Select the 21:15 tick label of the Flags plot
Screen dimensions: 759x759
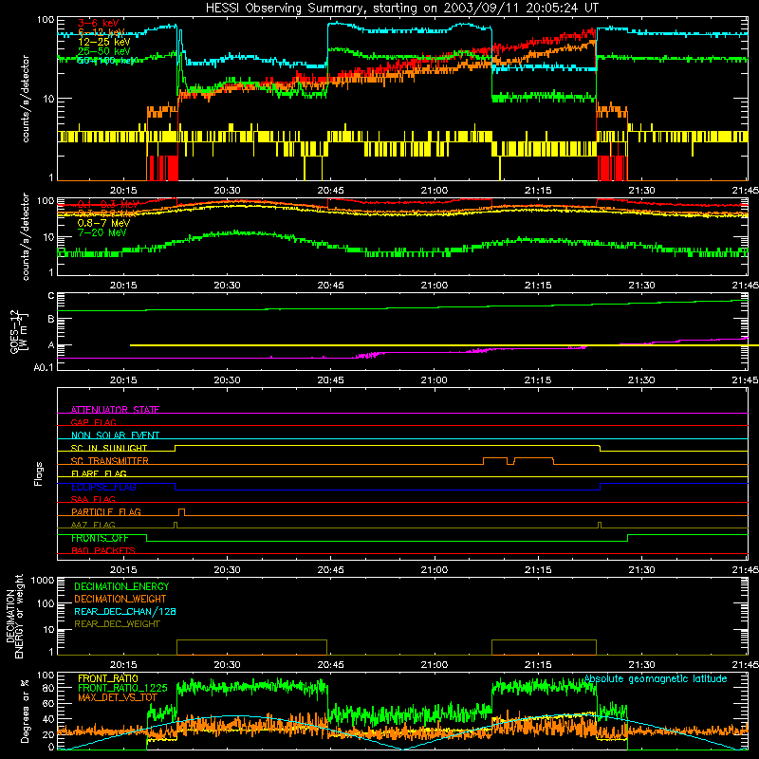coord(538,570)
